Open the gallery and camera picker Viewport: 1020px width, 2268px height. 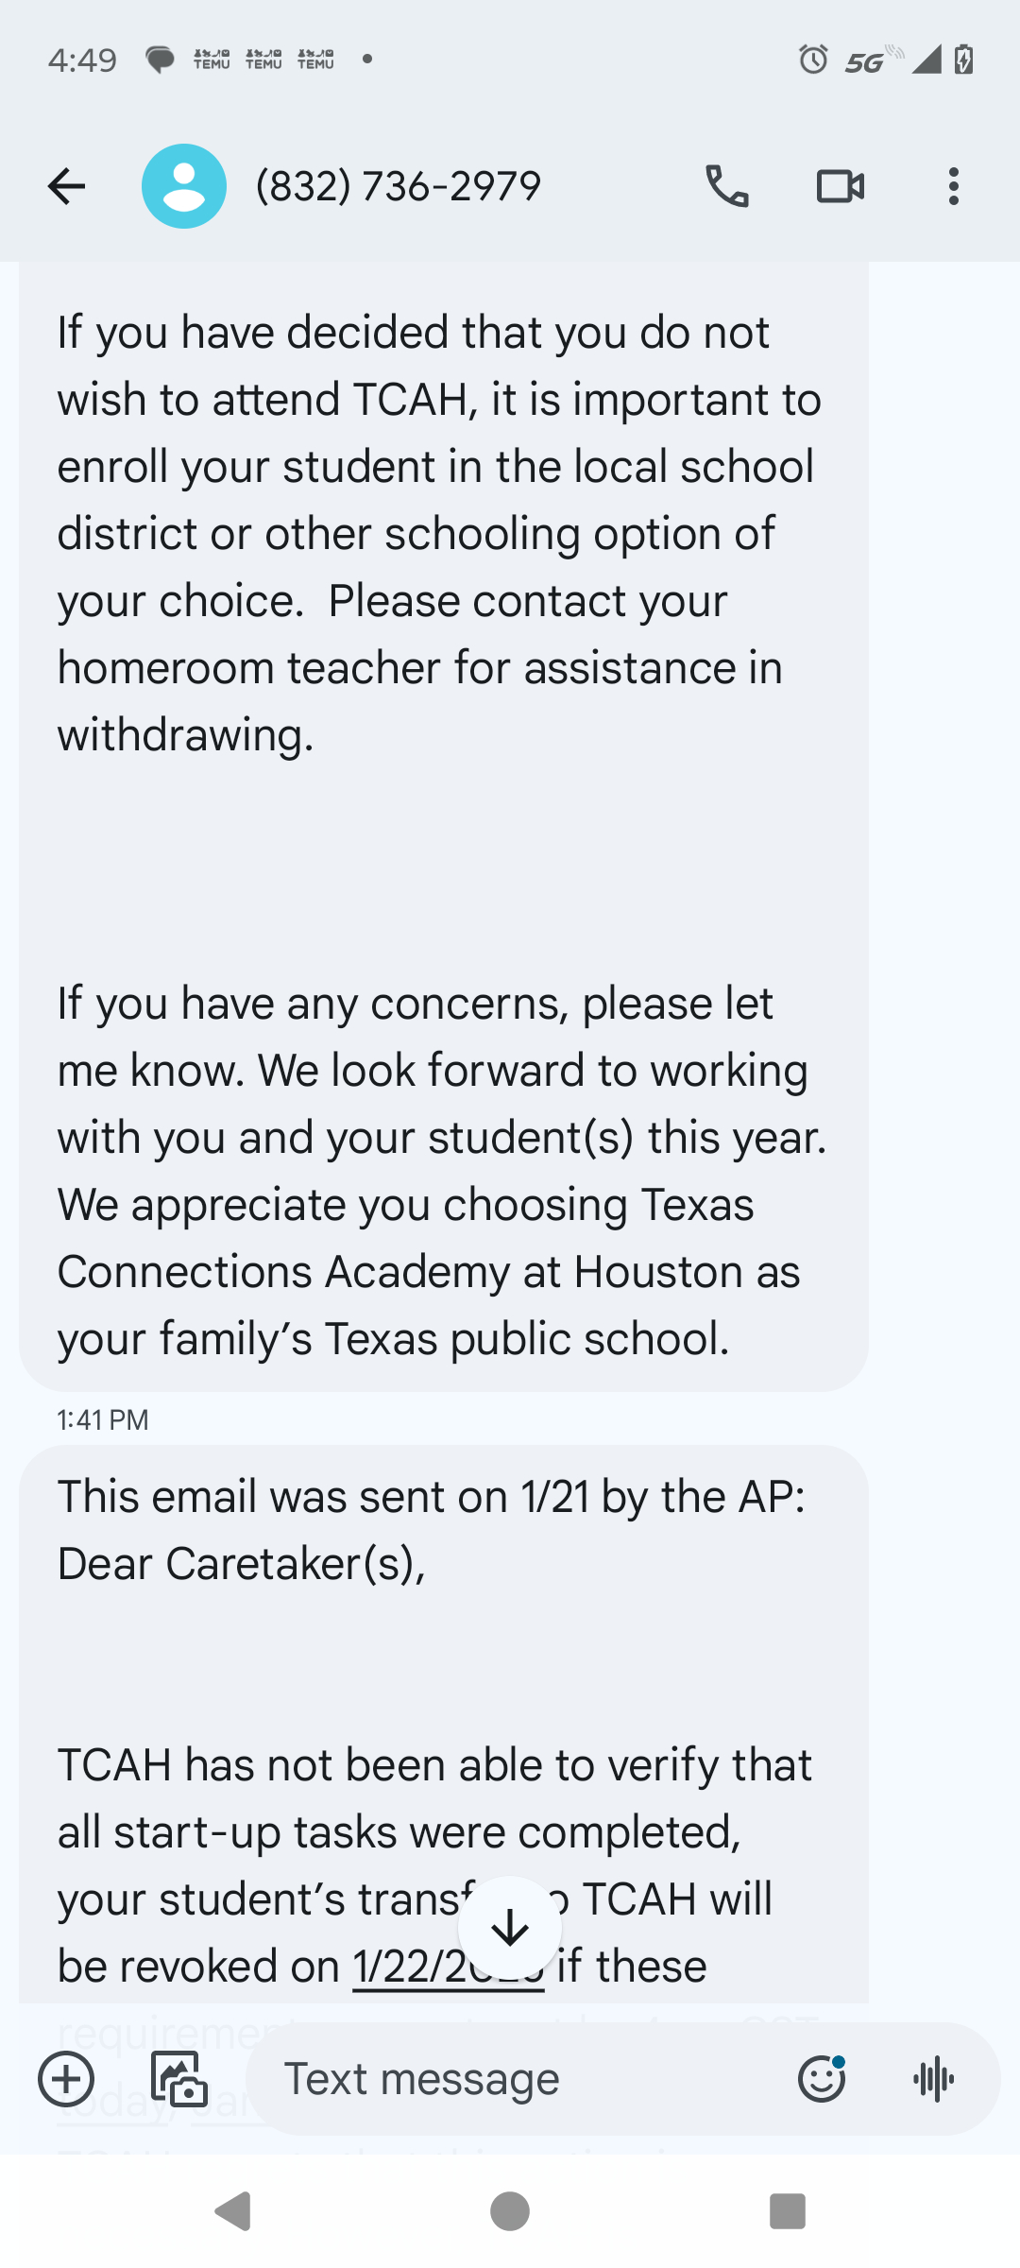tap(178, 2079)
